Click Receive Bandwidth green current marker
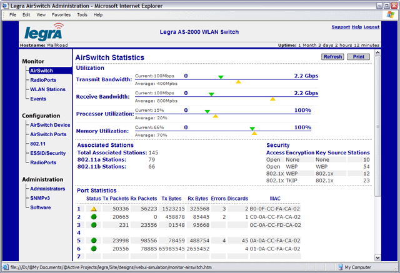400x273 pixels. [x=211, y=94]
